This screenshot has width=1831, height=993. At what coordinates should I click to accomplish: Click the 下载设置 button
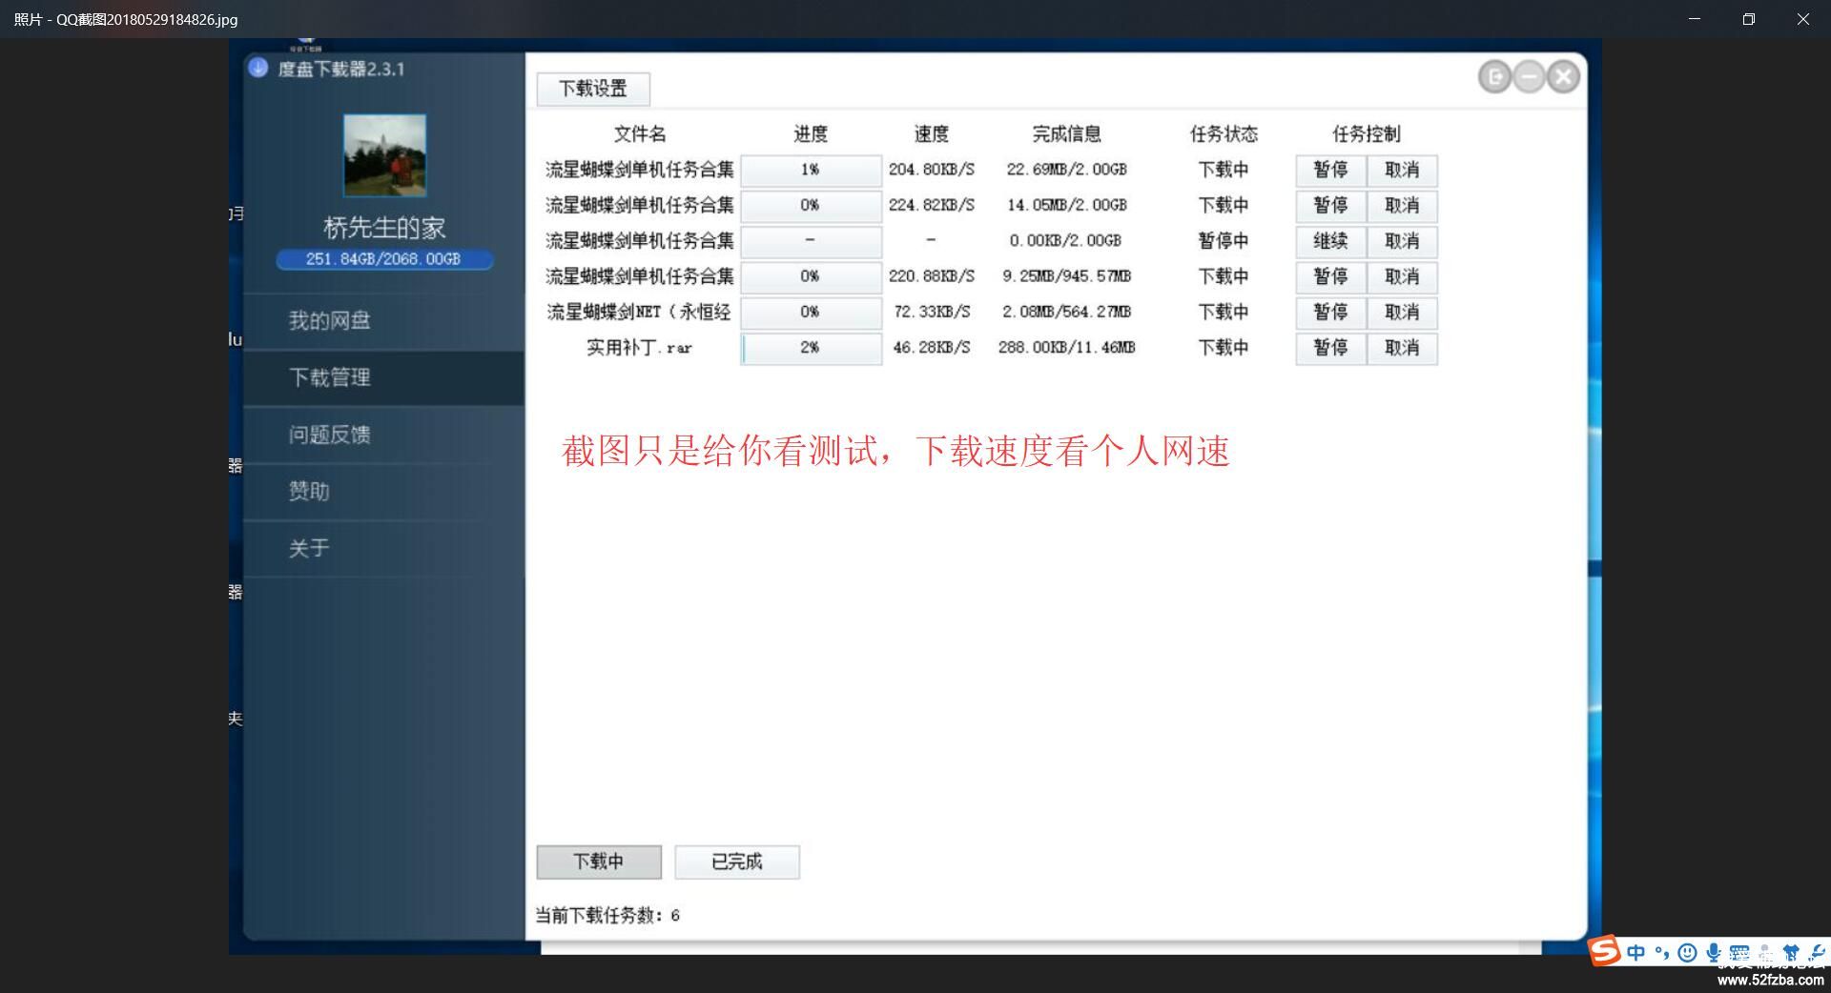point(593,89)
